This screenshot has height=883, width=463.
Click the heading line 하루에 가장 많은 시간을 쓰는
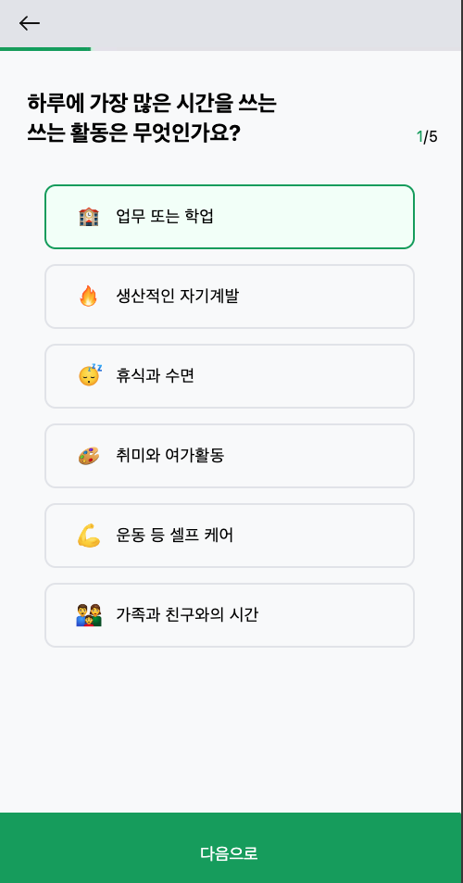[152, 104]
